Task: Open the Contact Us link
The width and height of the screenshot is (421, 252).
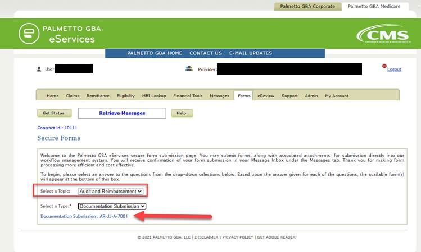Action: click(206, 53)
